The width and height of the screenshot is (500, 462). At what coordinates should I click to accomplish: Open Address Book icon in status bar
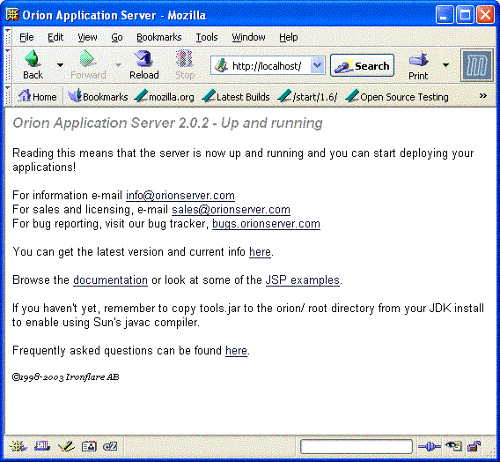point(89,446)
